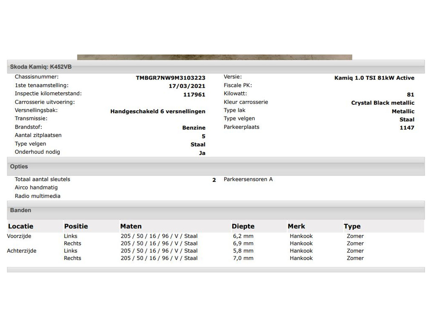436x327 pixels.
Task: Click the Versnellingsbak label
Action: (36, 110)
